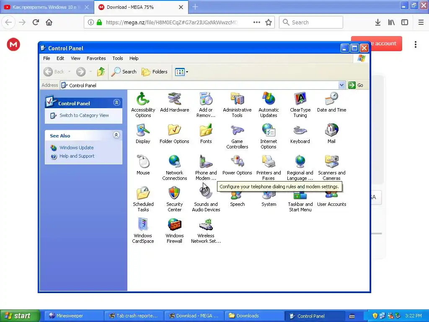This screenshot has width=429, height=322.
Task: Click the Windows Update link
Action: 77,148
